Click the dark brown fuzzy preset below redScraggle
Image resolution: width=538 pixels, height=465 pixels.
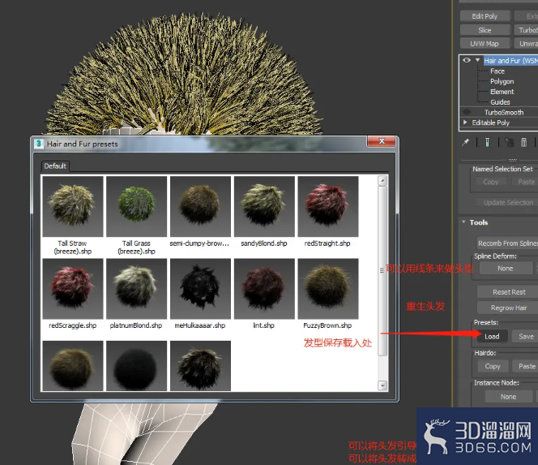[73, 366]
